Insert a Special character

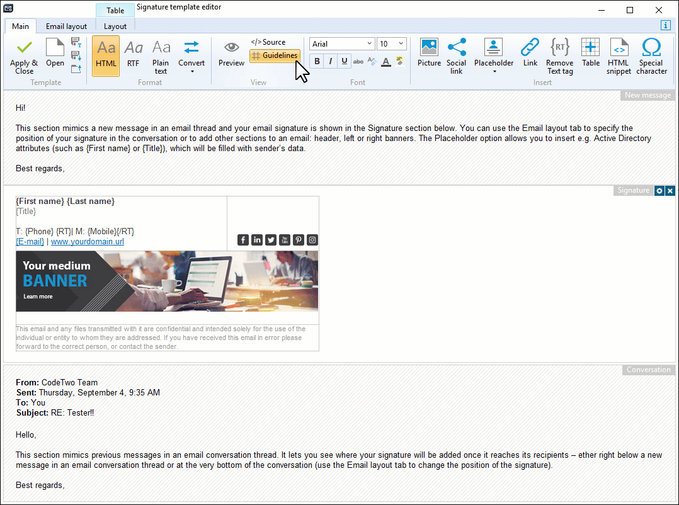(651, 55)
